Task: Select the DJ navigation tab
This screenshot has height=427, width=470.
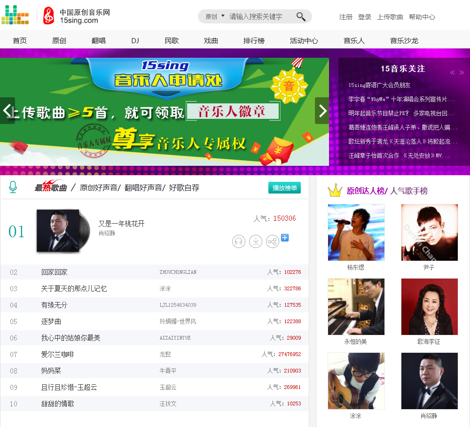Action: [135, 40]
